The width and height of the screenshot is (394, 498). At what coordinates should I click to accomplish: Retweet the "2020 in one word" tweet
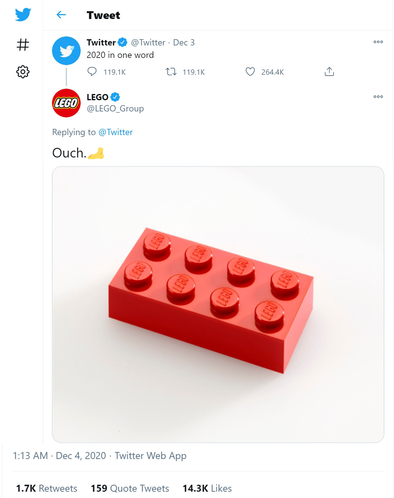point(171,72)
